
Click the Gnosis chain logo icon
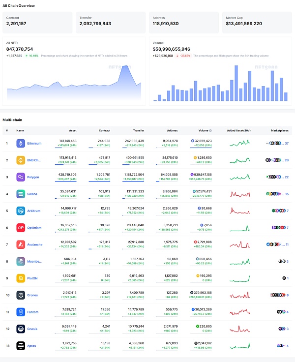21,329
